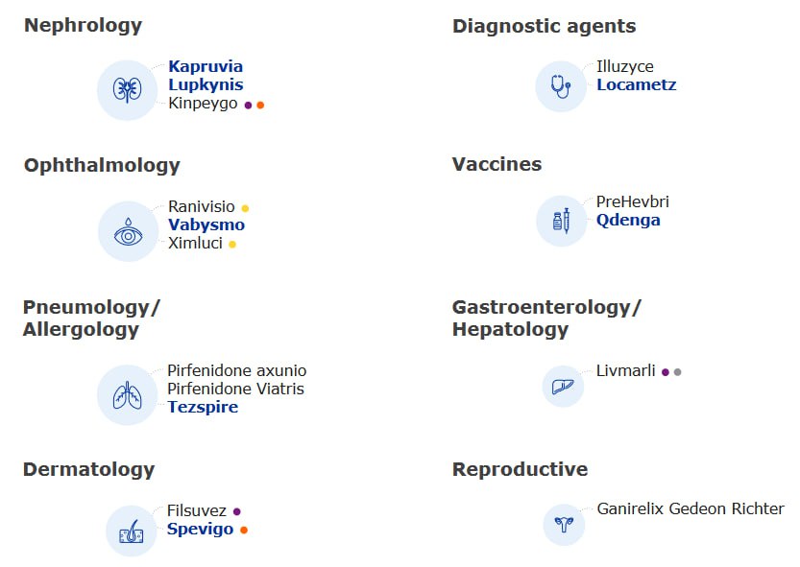Click the Pirfenidone Viatris entry
The image size is (800, 567).
(x=235, y=389)
